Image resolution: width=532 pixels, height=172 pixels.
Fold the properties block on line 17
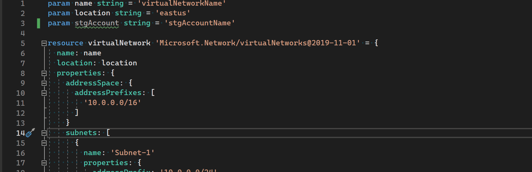point(44,163)
